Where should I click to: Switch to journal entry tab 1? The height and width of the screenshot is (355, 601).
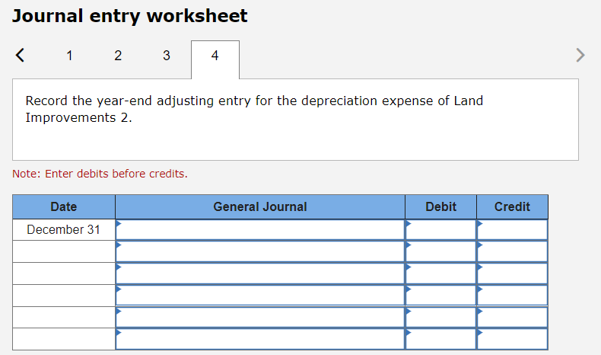[x=69, y=56]
